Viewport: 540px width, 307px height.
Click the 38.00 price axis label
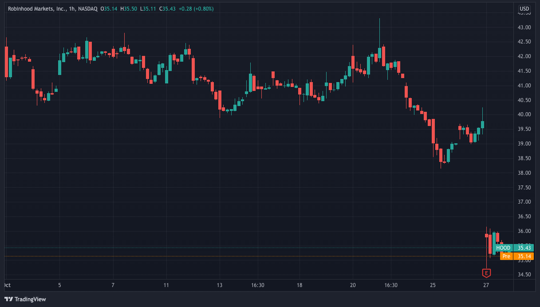[524, 173]
